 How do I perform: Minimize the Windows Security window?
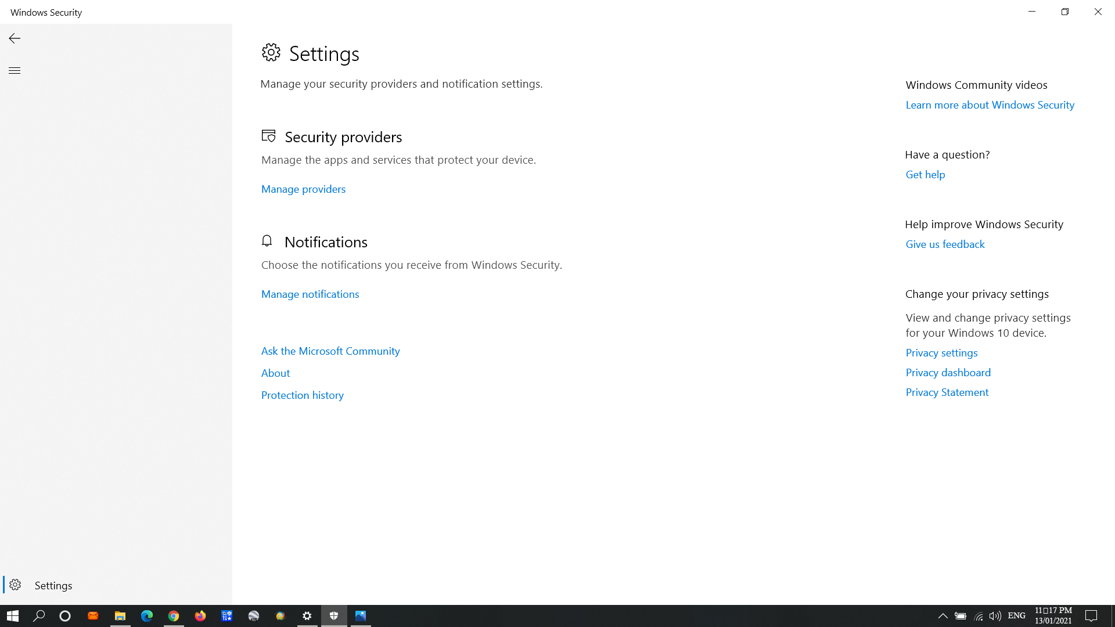click(1032, 12)
